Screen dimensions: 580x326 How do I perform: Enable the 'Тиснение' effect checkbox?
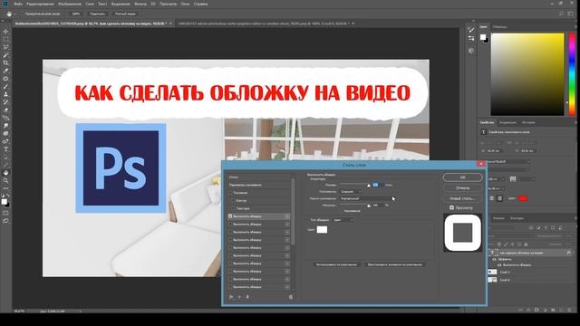click(x=230, y=193)
